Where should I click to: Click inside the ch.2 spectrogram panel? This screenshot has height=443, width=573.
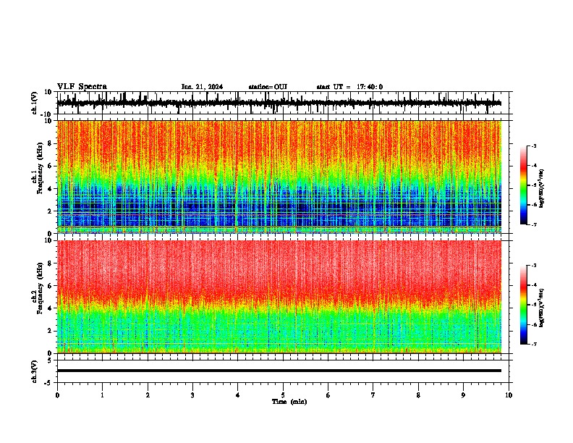pyautogui.click(x=279, y=297)
